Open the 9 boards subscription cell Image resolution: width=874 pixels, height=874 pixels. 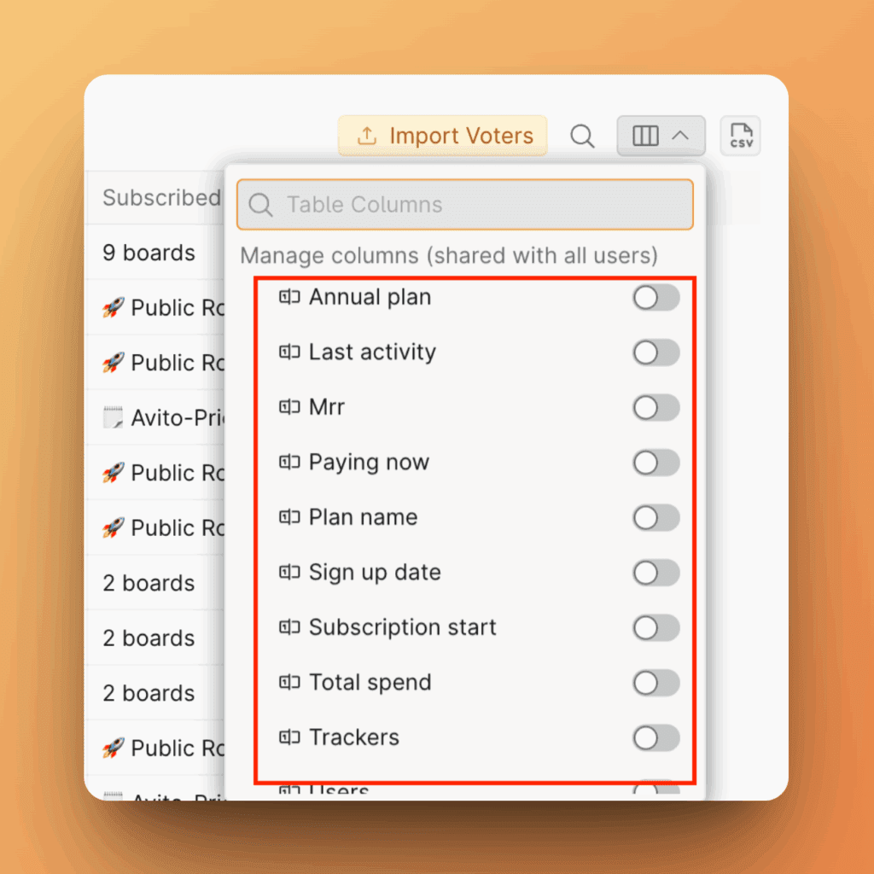tap(149, 253)
